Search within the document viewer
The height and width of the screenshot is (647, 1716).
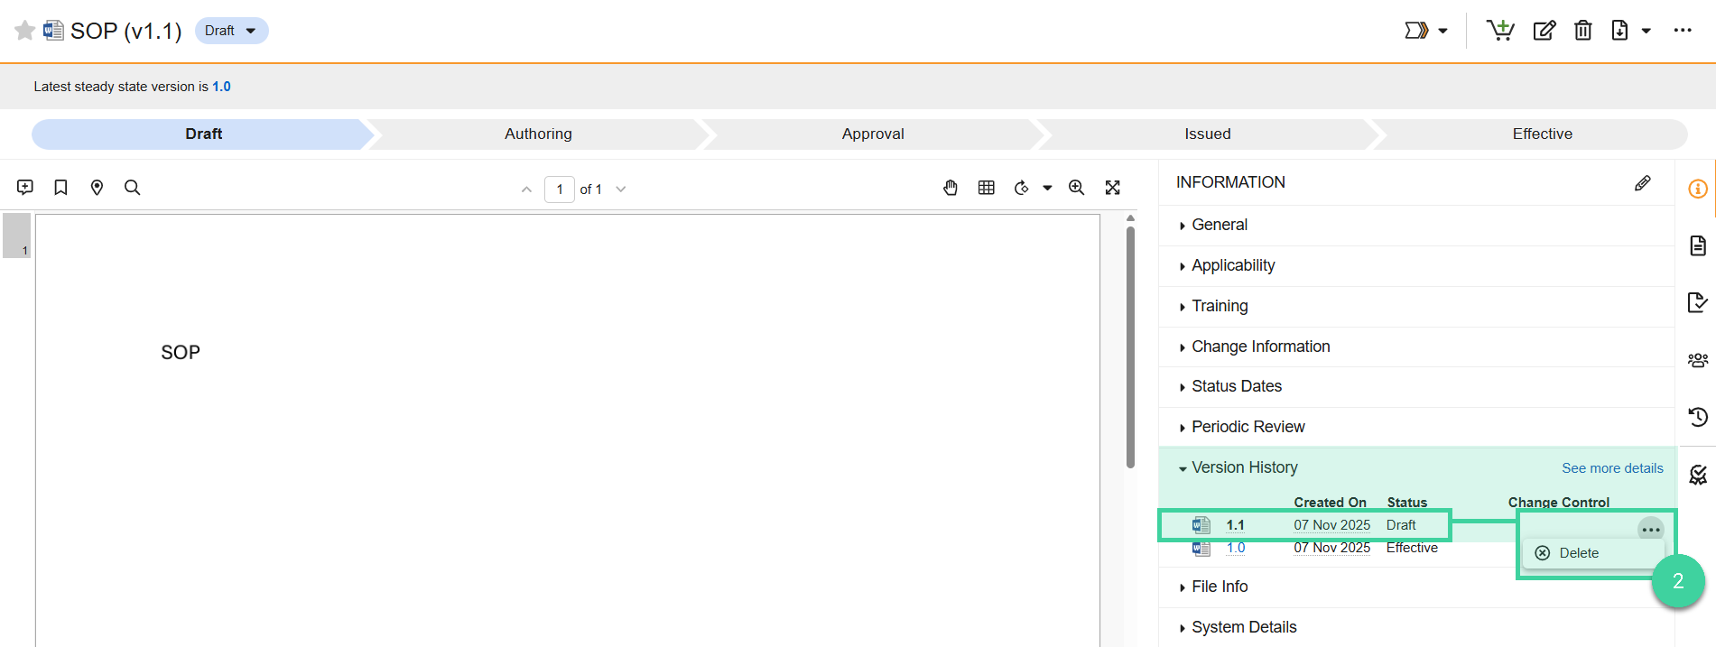point(132,188)
